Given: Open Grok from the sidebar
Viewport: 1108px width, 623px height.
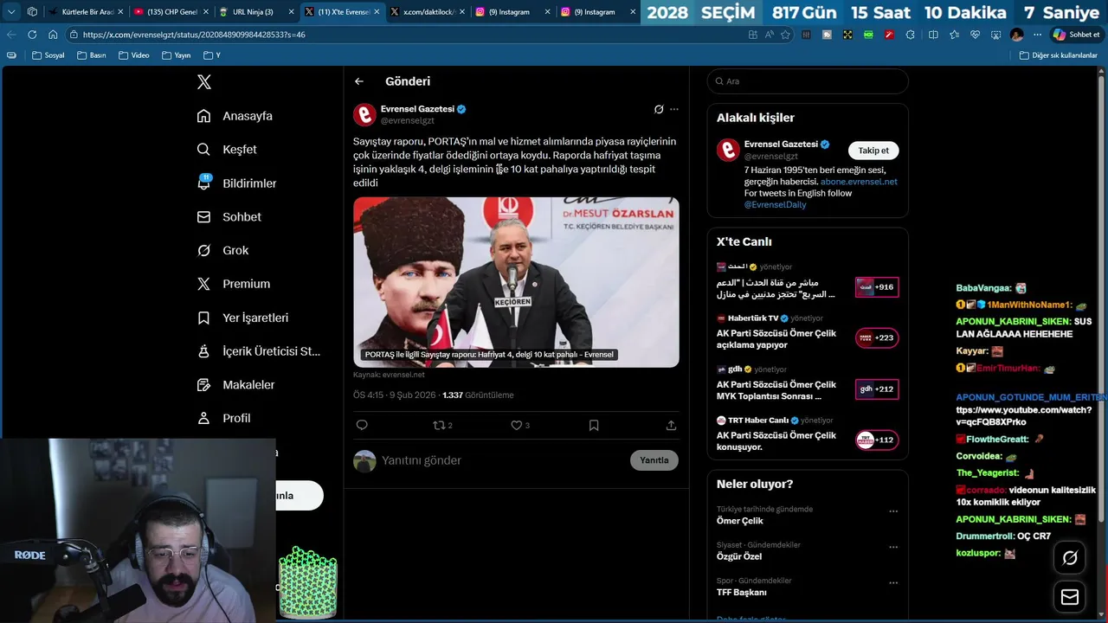Looking at the screenshot, I should (x=222, y=250).
